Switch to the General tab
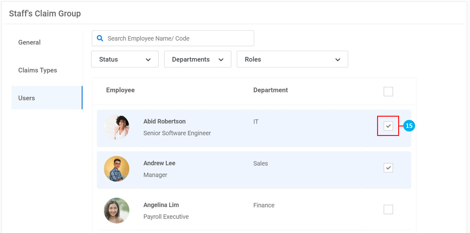470x233 pixels. pyautogui.click(x=29, y=42)
